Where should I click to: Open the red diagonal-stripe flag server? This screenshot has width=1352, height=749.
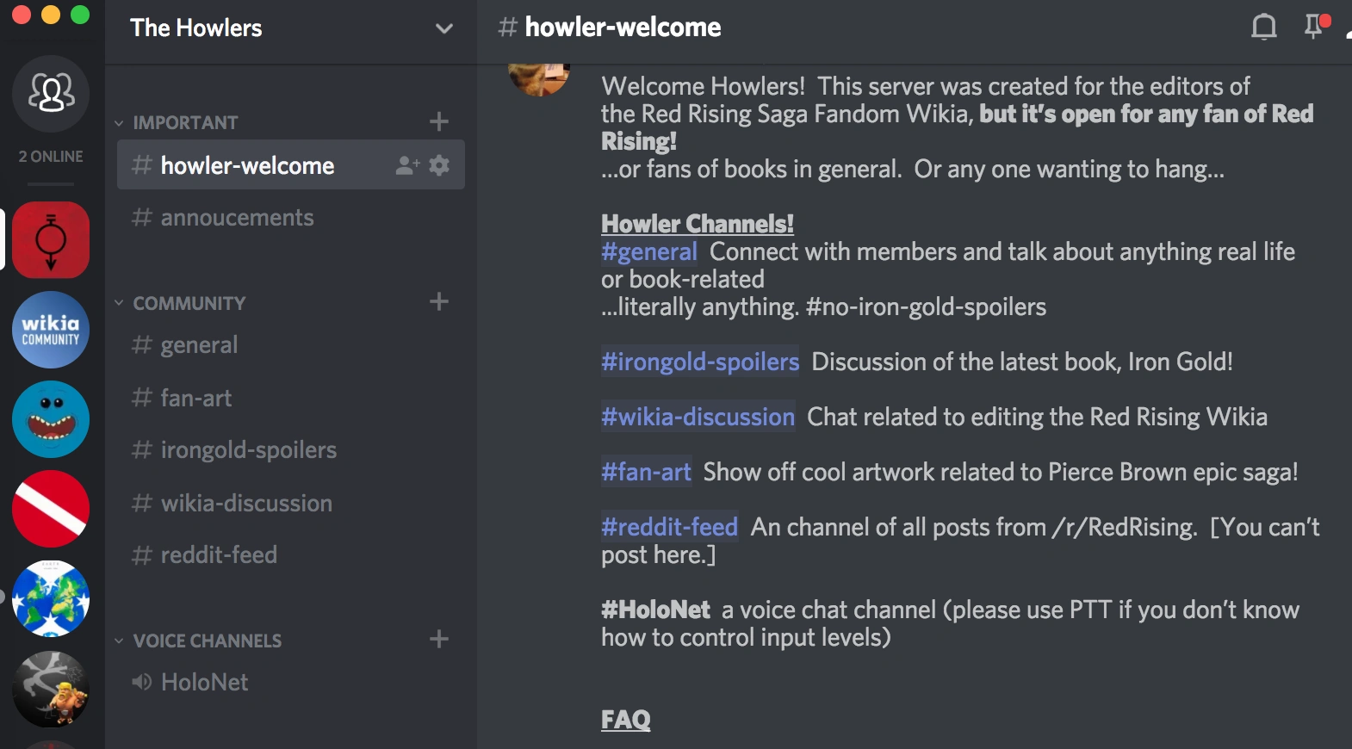(51, 509)
